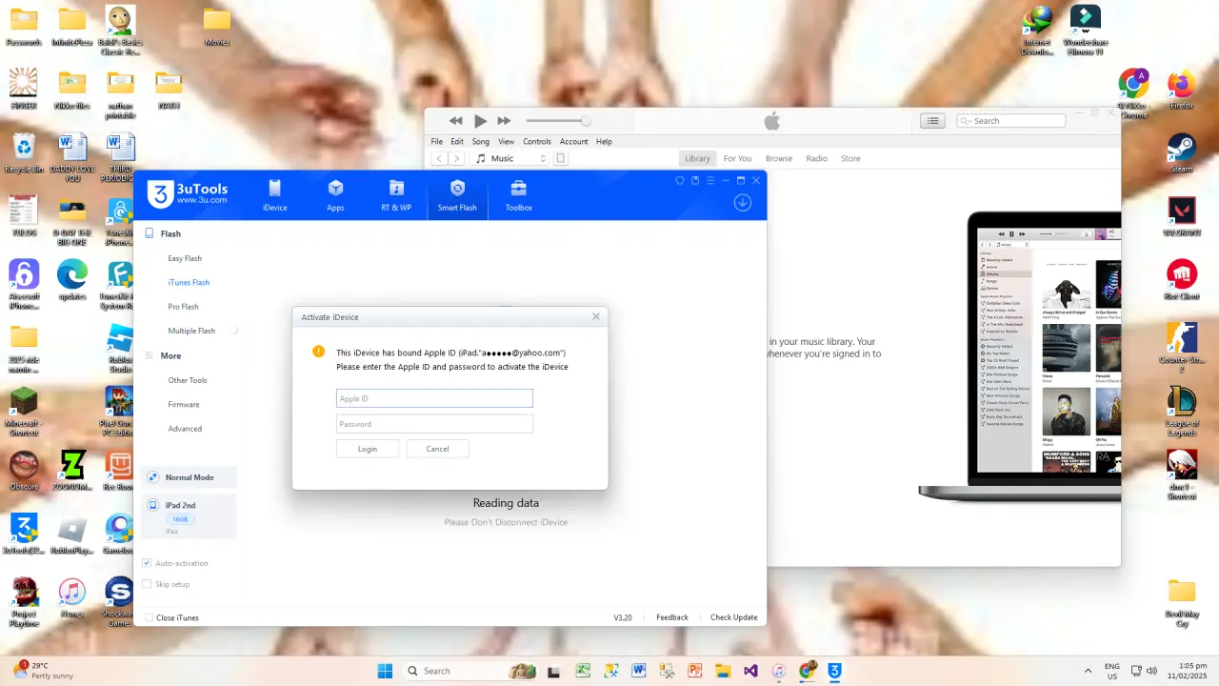Image resolution: width=1219 pixels, height=686 pixels.
Task: Open Firmware in the sidebar
Action: [x=184, y=404]
